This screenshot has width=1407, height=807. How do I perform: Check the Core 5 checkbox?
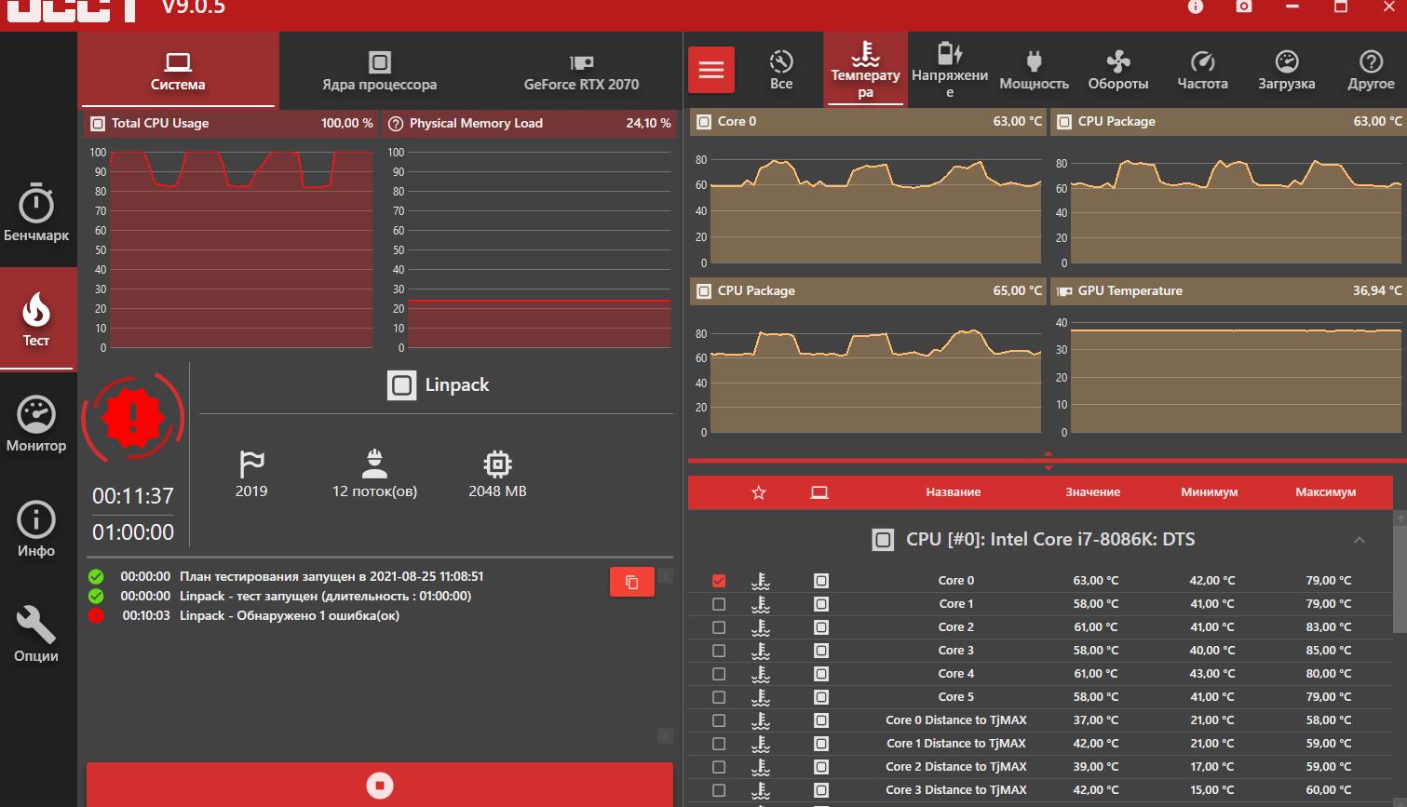tap(719, 697)
